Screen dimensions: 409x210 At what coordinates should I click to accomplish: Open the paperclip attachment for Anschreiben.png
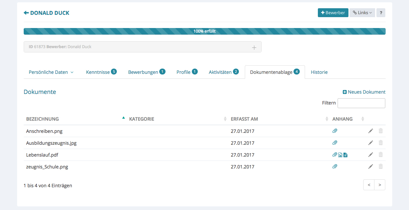point(335,131)
